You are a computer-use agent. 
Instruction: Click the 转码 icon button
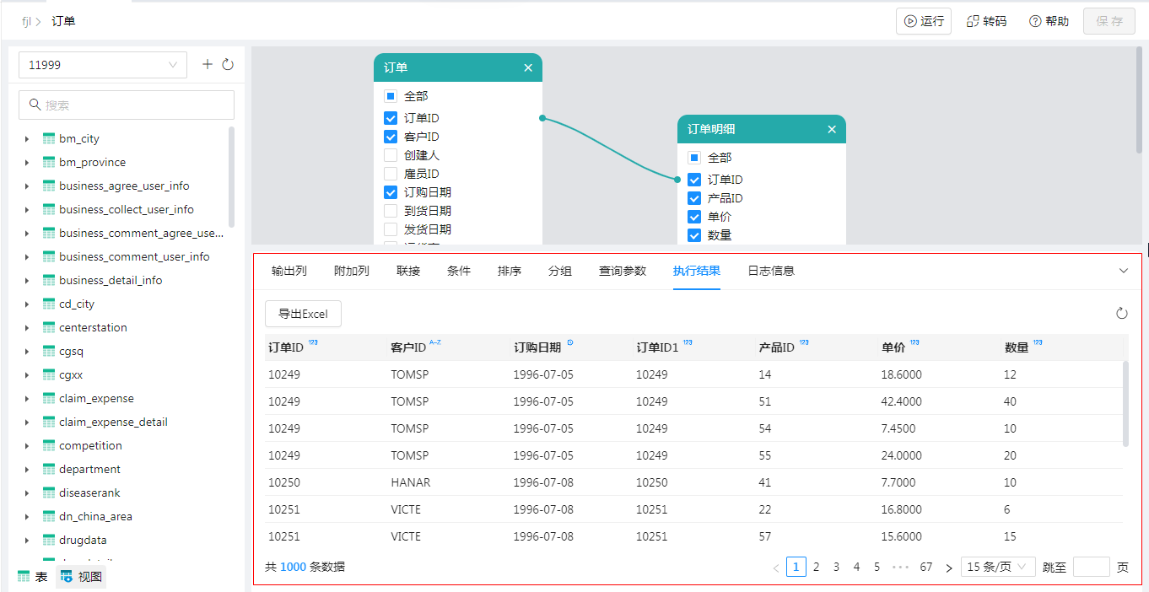click(x=985, y=21)
